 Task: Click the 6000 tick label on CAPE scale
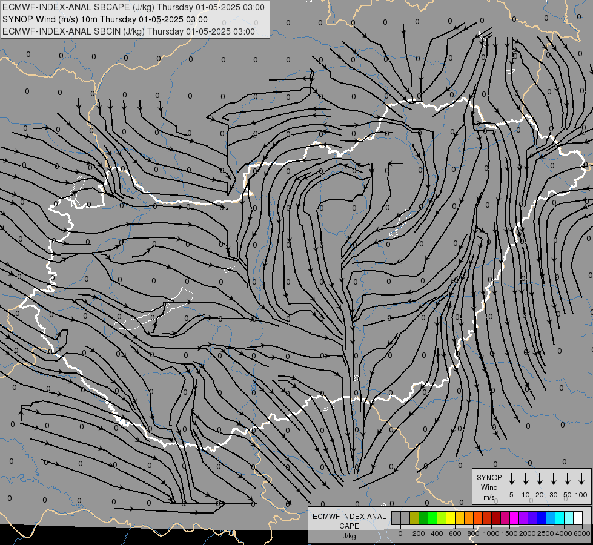582,533
